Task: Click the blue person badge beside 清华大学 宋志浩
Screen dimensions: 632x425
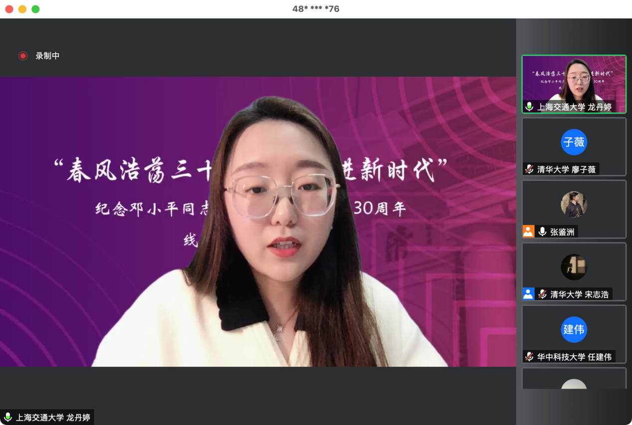Action: click(x=528, y=294)
